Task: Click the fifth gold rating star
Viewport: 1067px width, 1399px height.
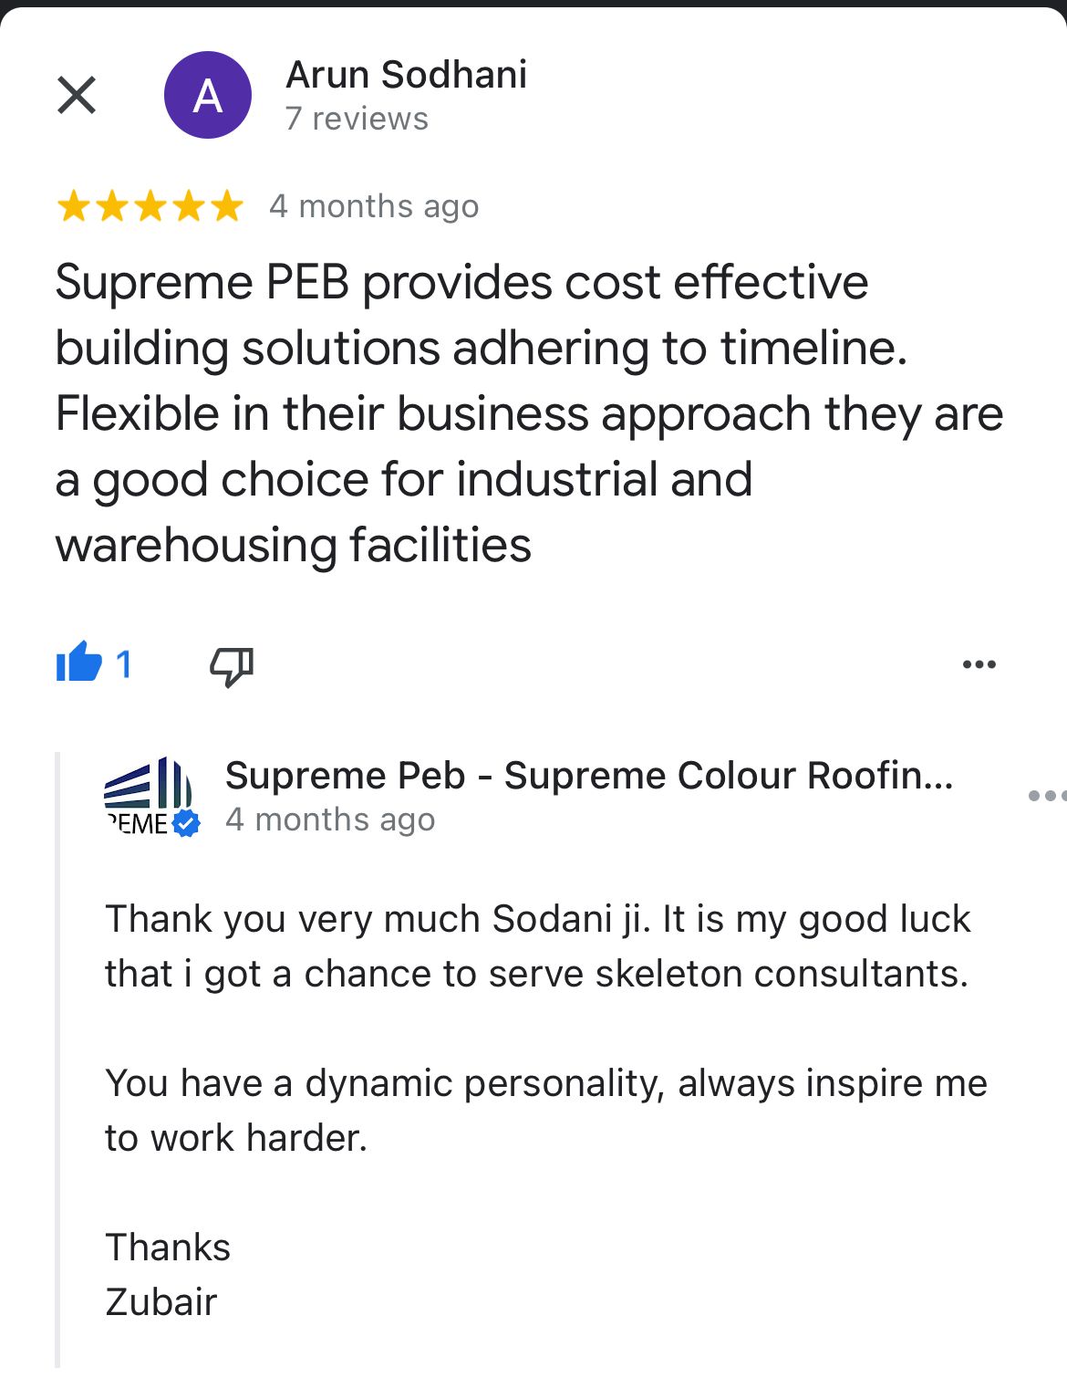Action: click(x=226, y=207)
